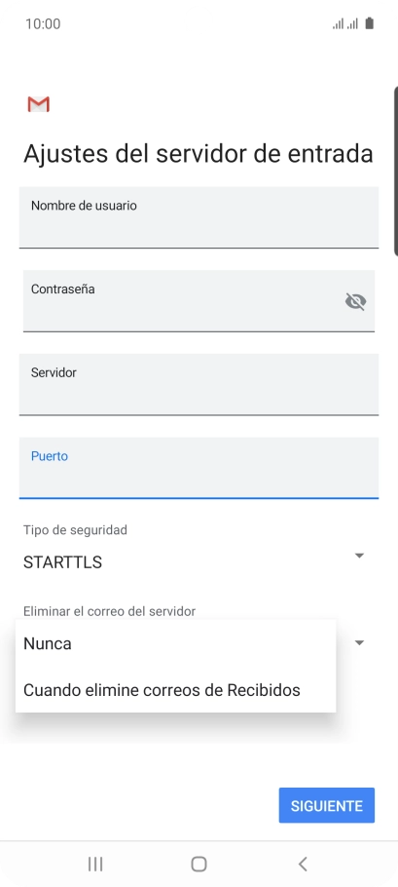Tap signal strength icons in status bar
Screen dimensions: 398x887
(344, 23)
